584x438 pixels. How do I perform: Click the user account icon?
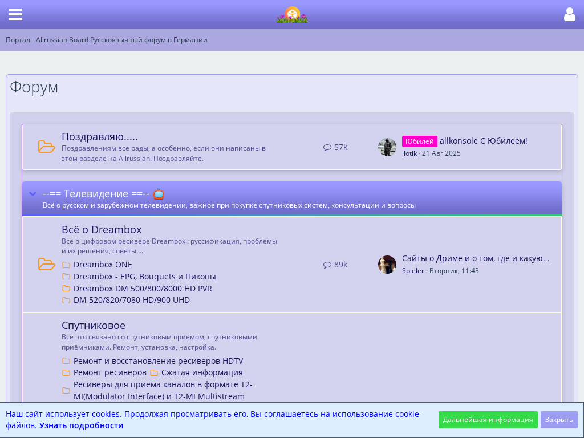(x=569, y=14)
